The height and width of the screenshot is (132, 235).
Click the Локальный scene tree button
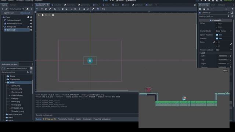pyautogui.click(x=25, y=13)
